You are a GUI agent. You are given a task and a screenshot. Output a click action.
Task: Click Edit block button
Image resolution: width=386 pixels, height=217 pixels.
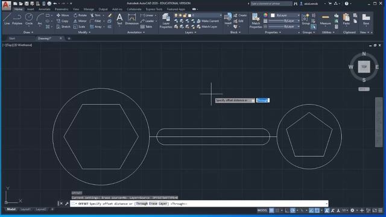(x=239, y=21)
